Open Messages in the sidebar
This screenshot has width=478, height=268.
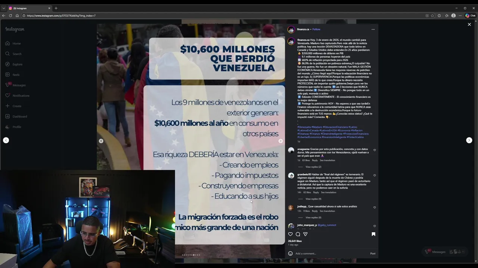[15, 85]
